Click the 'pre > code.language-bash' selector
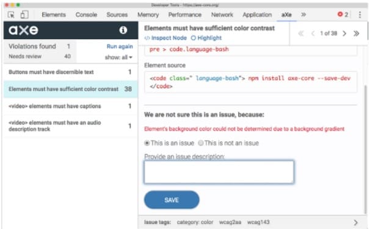 pyautogui.click(x=189, y=49)
